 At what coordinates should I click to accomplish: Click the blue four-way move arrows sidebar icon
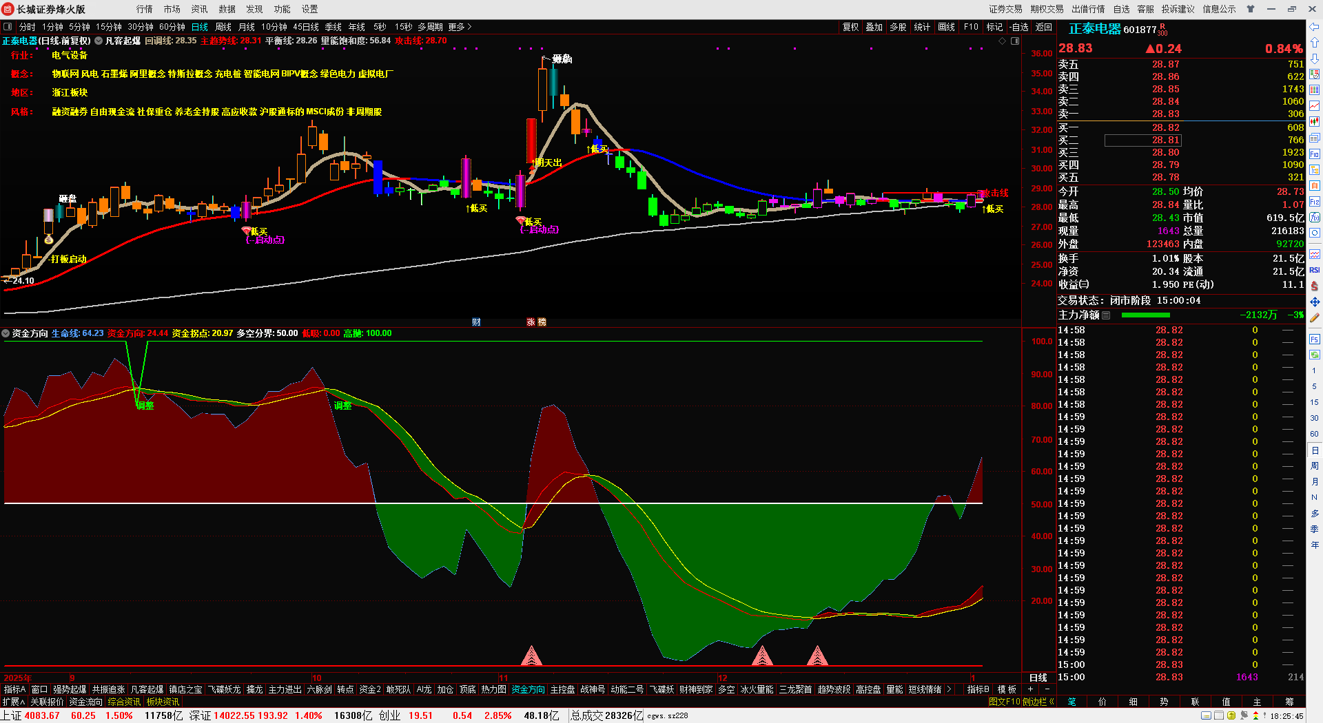(x=1315, y=302)
